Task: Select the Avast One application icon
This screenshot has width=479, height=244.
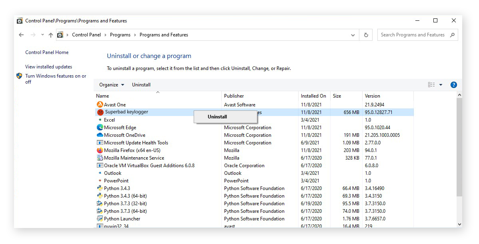Action: [100, 104]
